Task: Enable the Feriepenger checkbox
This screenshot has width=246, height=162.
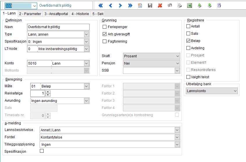Action: [x=105, y=27]
